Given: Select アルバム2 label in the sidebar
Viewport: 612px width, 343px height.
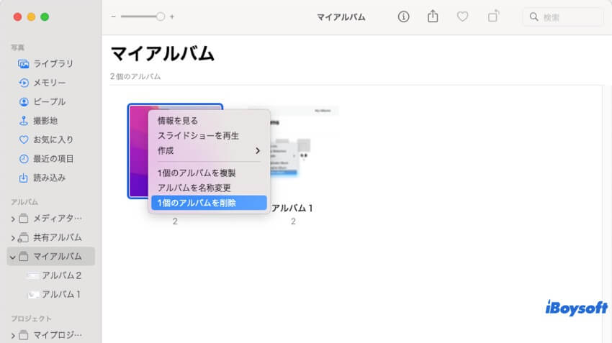Looking at the screenshot, I should tap(62, 275).
